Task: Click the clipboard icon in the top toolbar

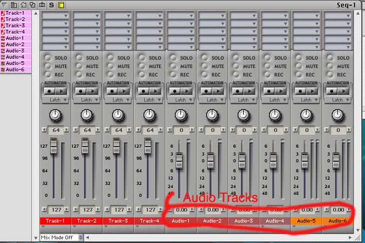Action: coord(14,4)
